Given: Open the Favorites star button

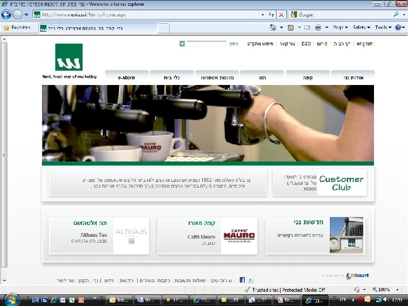Looking at the screenshot, I should pos(17,28).
